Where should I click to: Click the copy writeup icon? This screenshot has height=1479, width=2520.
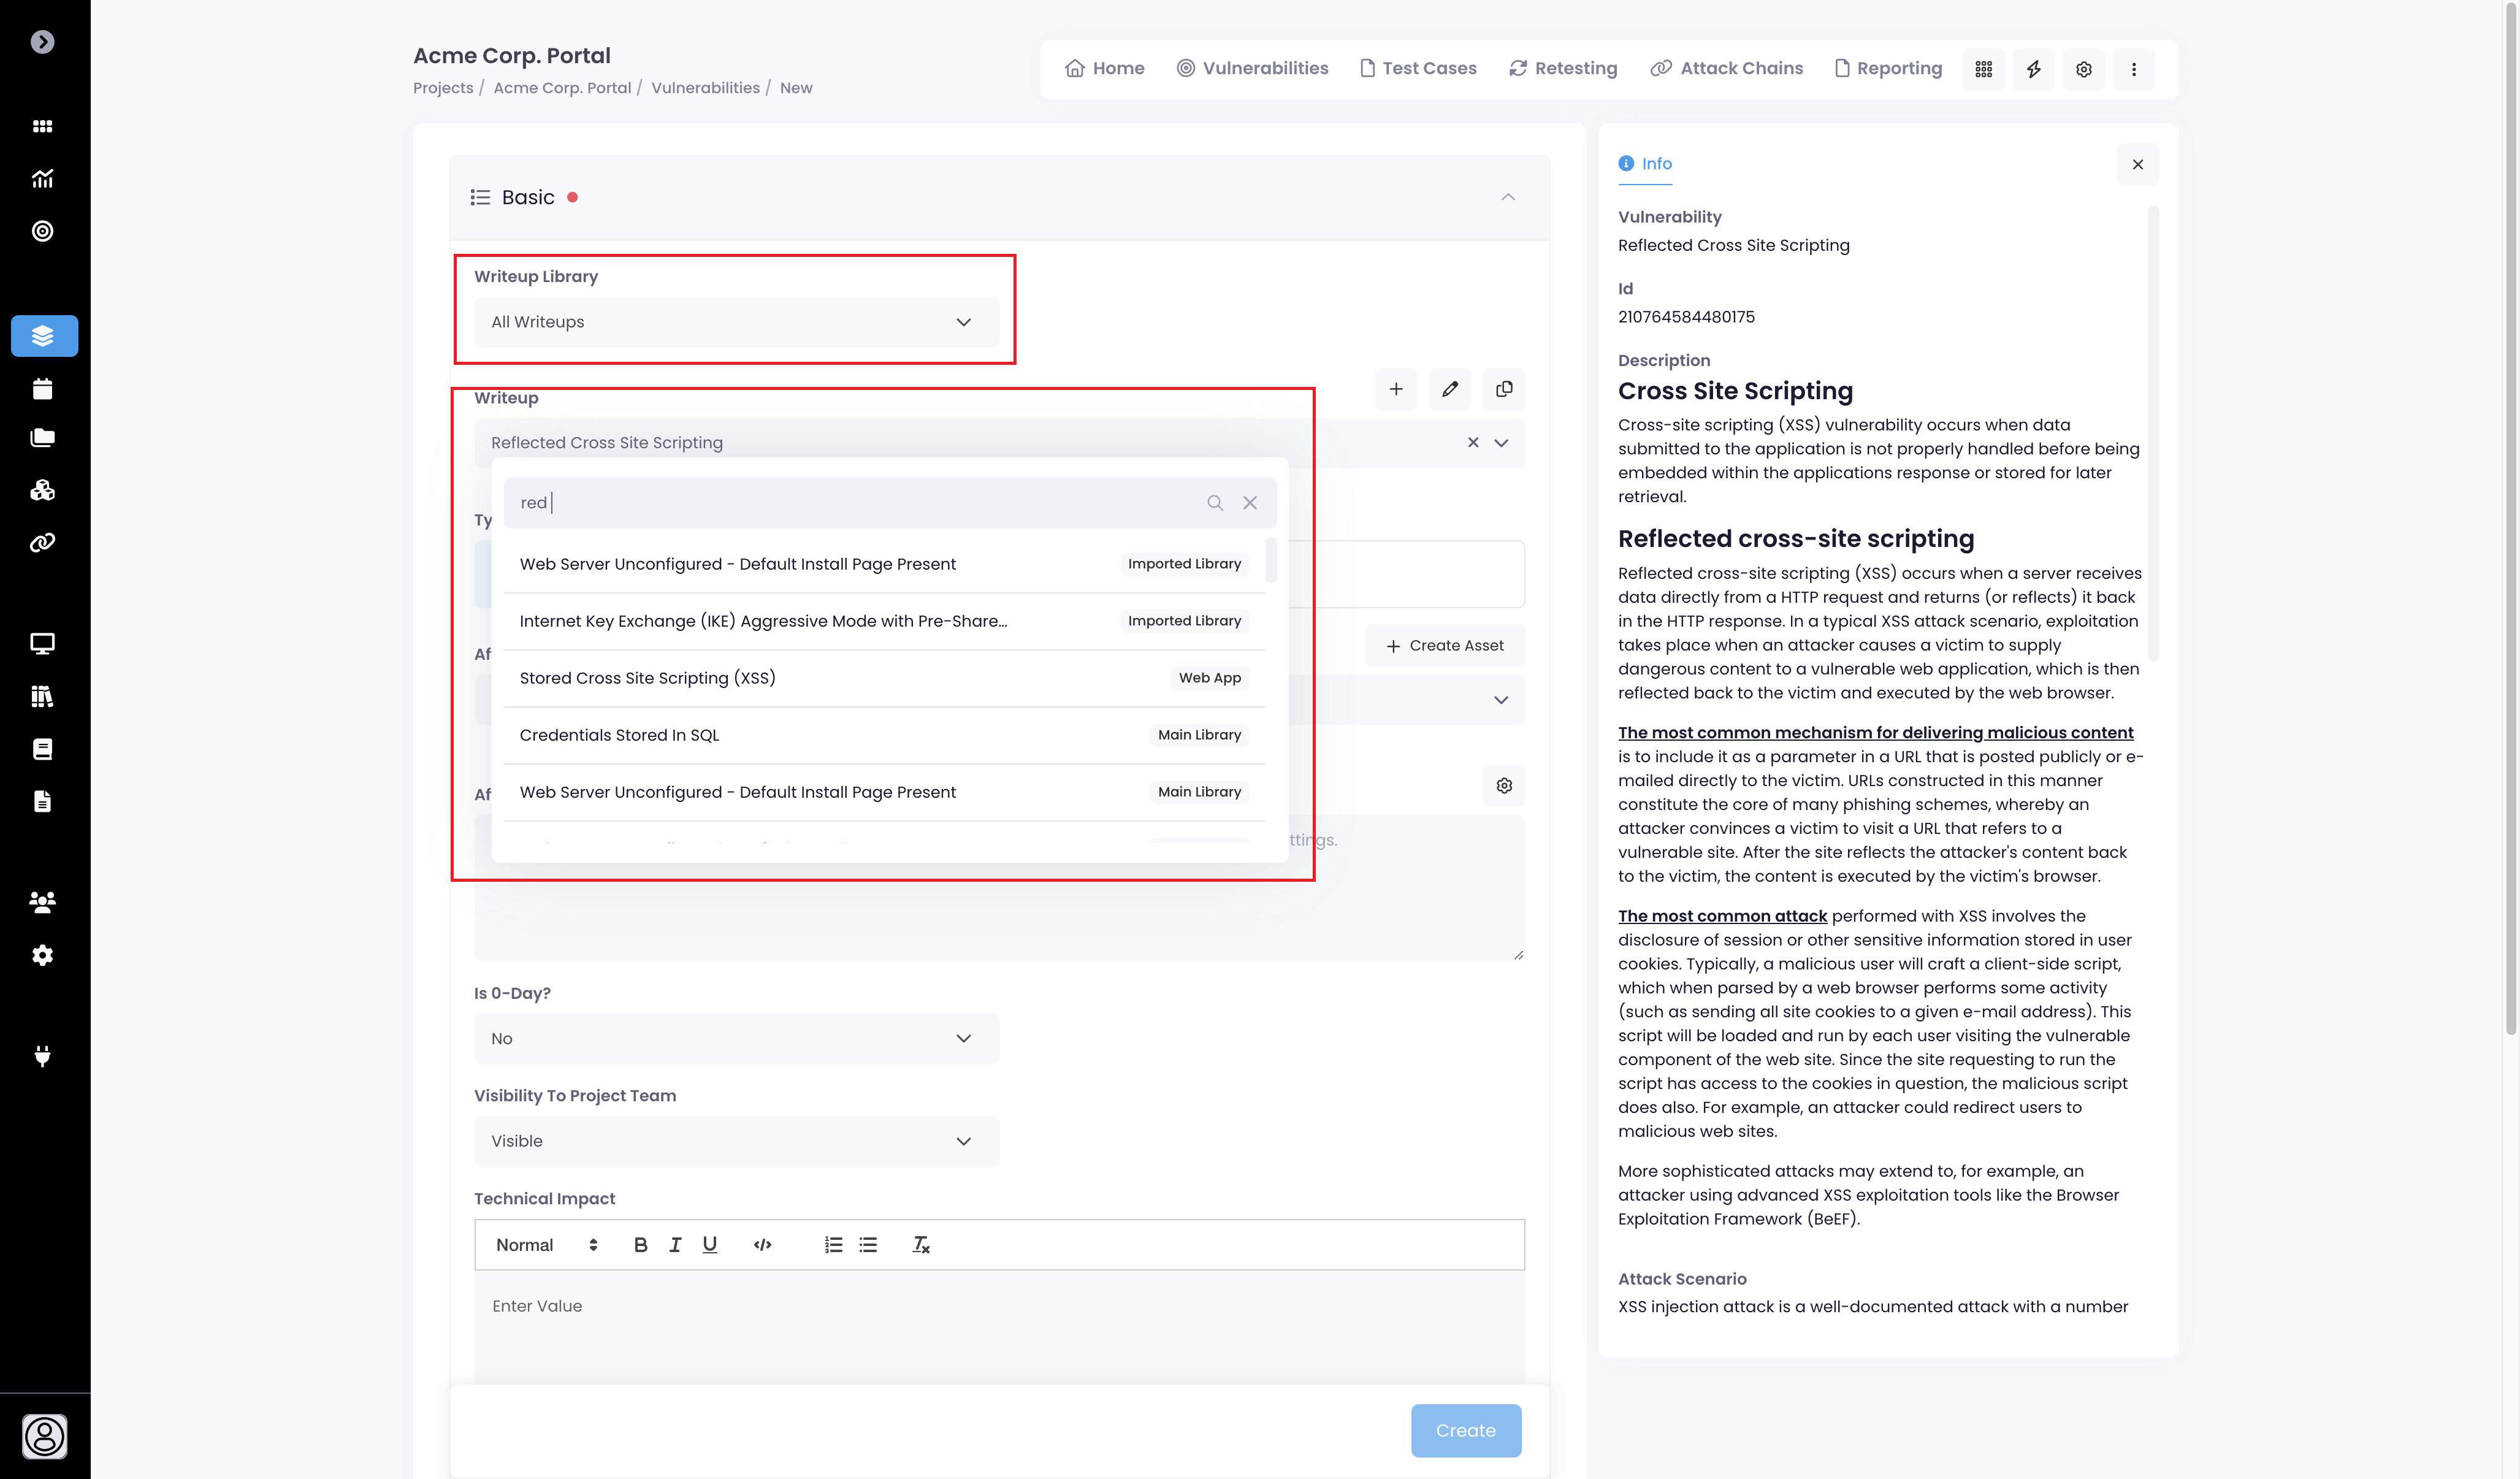pyautogui.click(x=1503, y=389)
